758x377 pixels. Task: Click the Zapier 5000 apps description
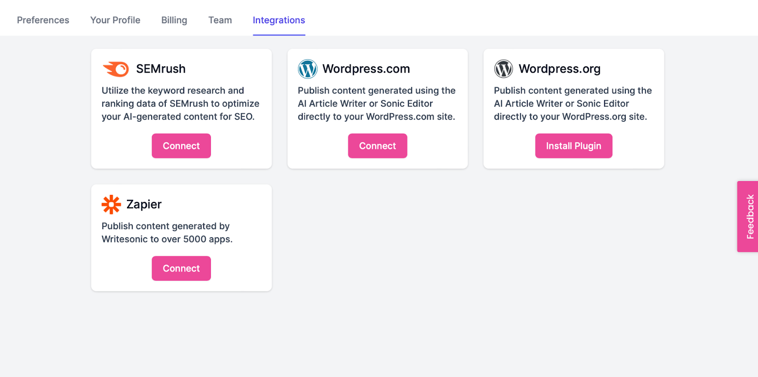[x=167, y=232]
